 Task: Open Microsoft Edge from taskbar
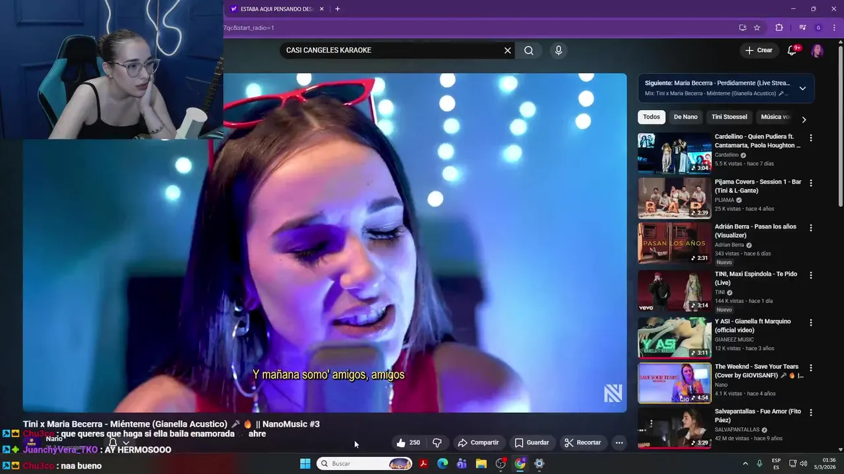tap(443, 463)
